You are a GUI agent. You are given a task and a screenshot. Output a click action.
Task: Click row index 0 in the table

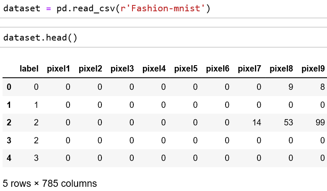(9, 87)
